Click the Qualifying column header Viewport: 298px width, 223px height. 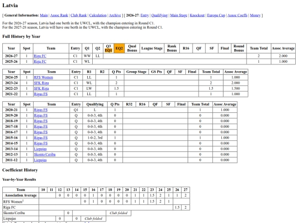click(95, 104)
